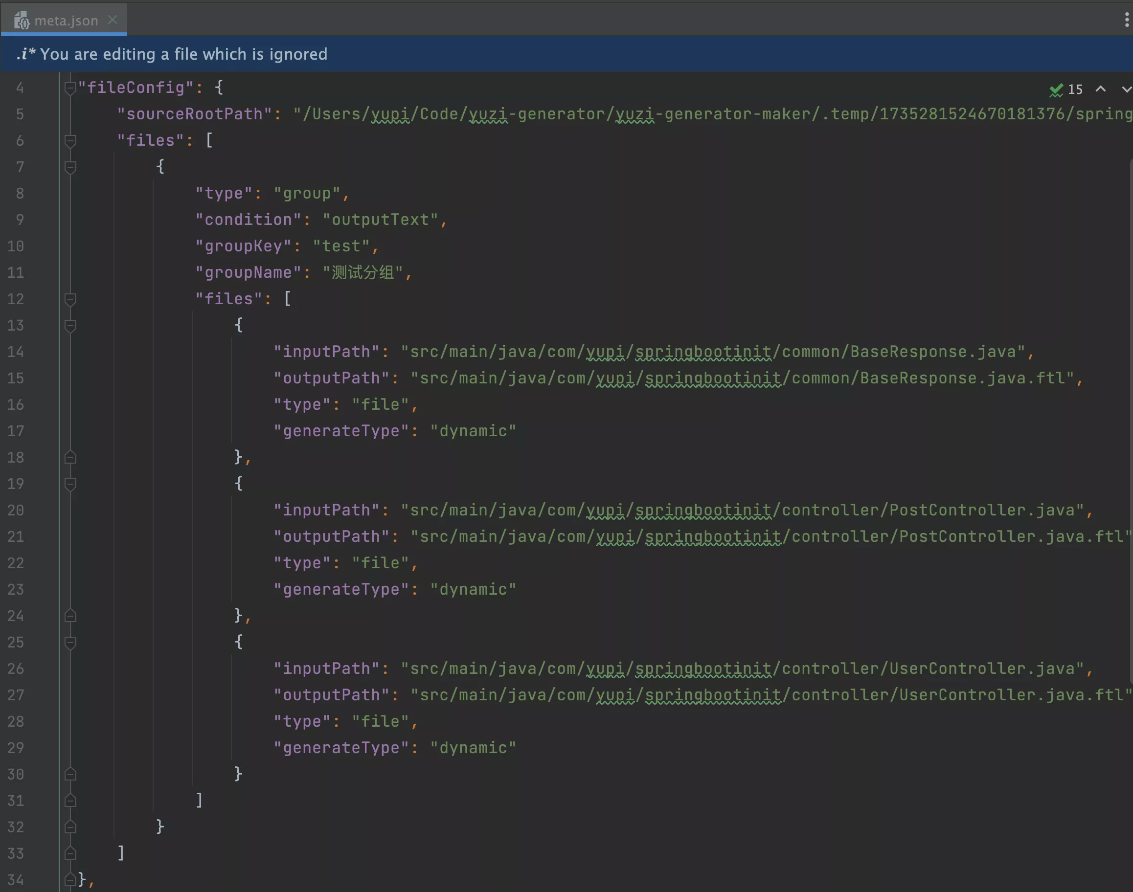Click fold end marker on line 24
Viewport: 1133px width, 892px height.
(70, 616)
